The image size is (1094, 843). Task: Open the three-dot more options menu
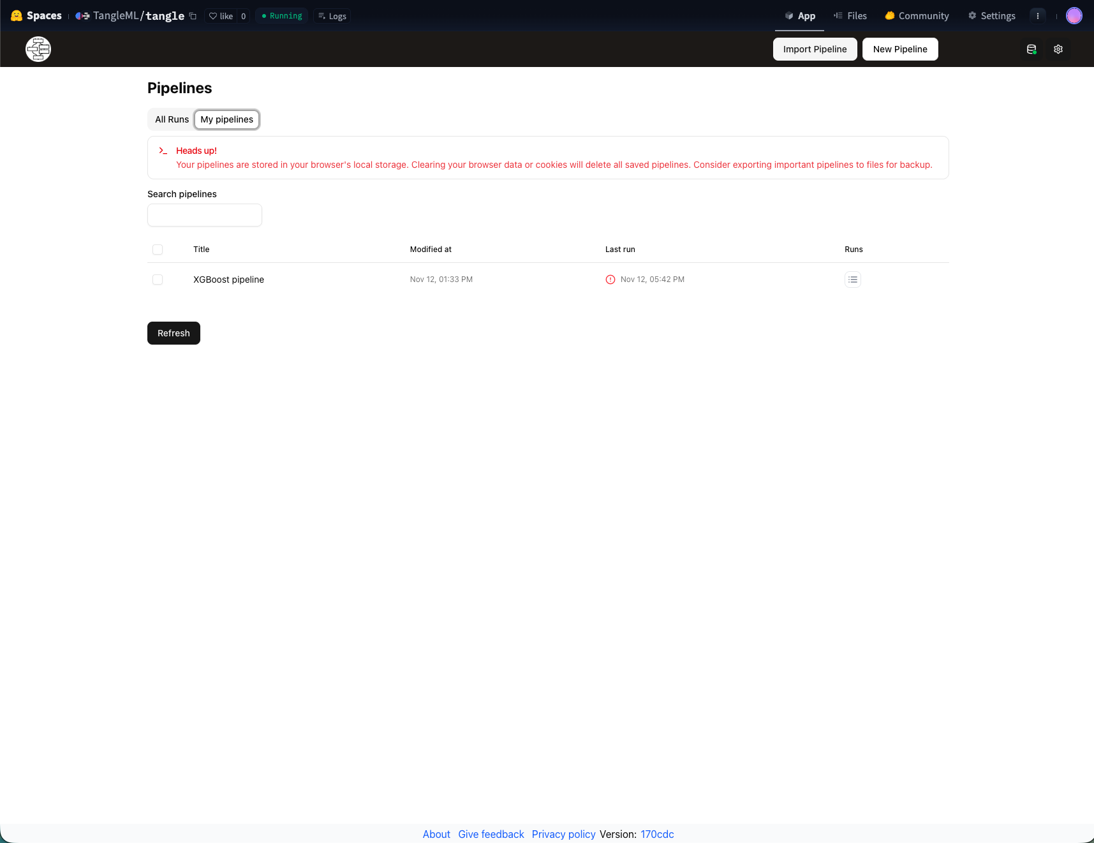click(x=1038, y=16)
